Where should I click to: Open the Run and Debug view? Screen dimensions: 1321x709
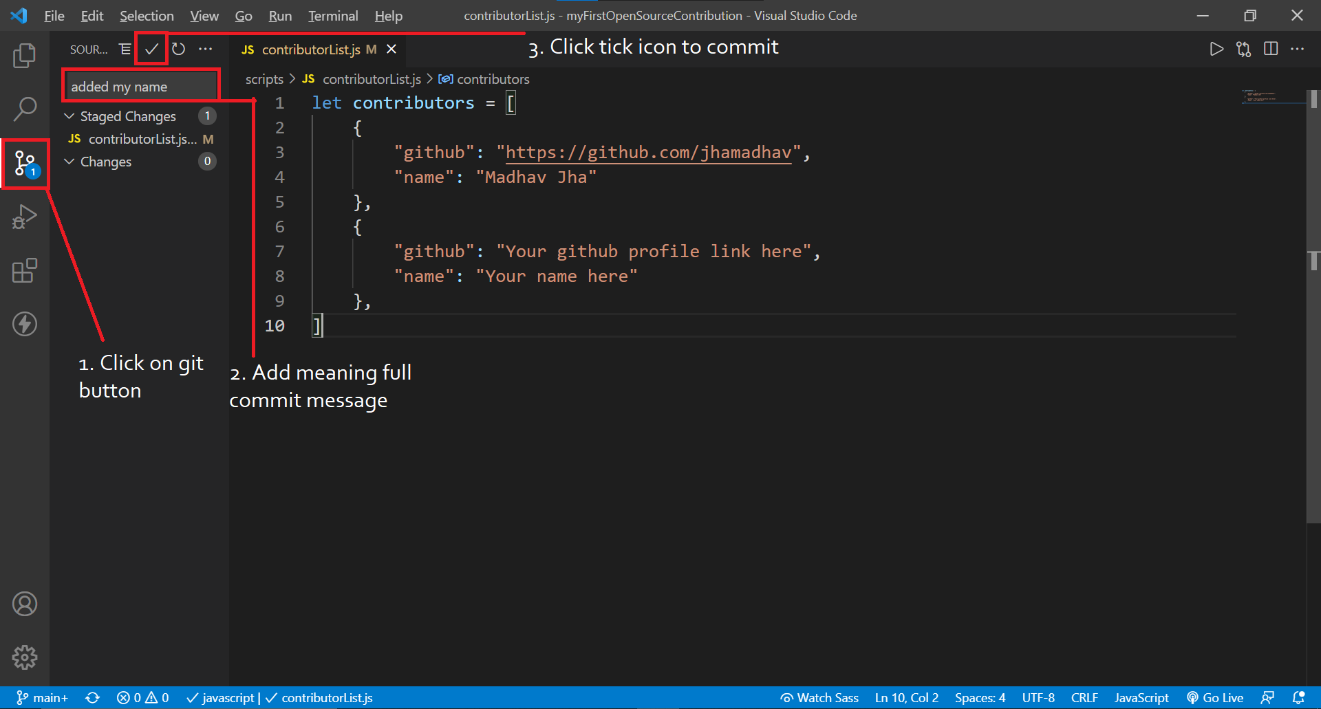coord(25,217)
